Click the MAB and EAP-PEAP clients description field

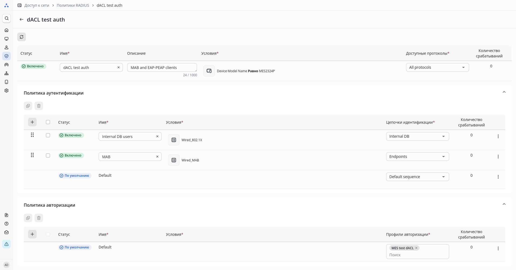162,67
